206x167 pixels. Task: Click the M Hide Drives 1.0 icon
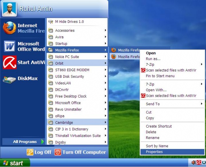click(x=51, y=22)
